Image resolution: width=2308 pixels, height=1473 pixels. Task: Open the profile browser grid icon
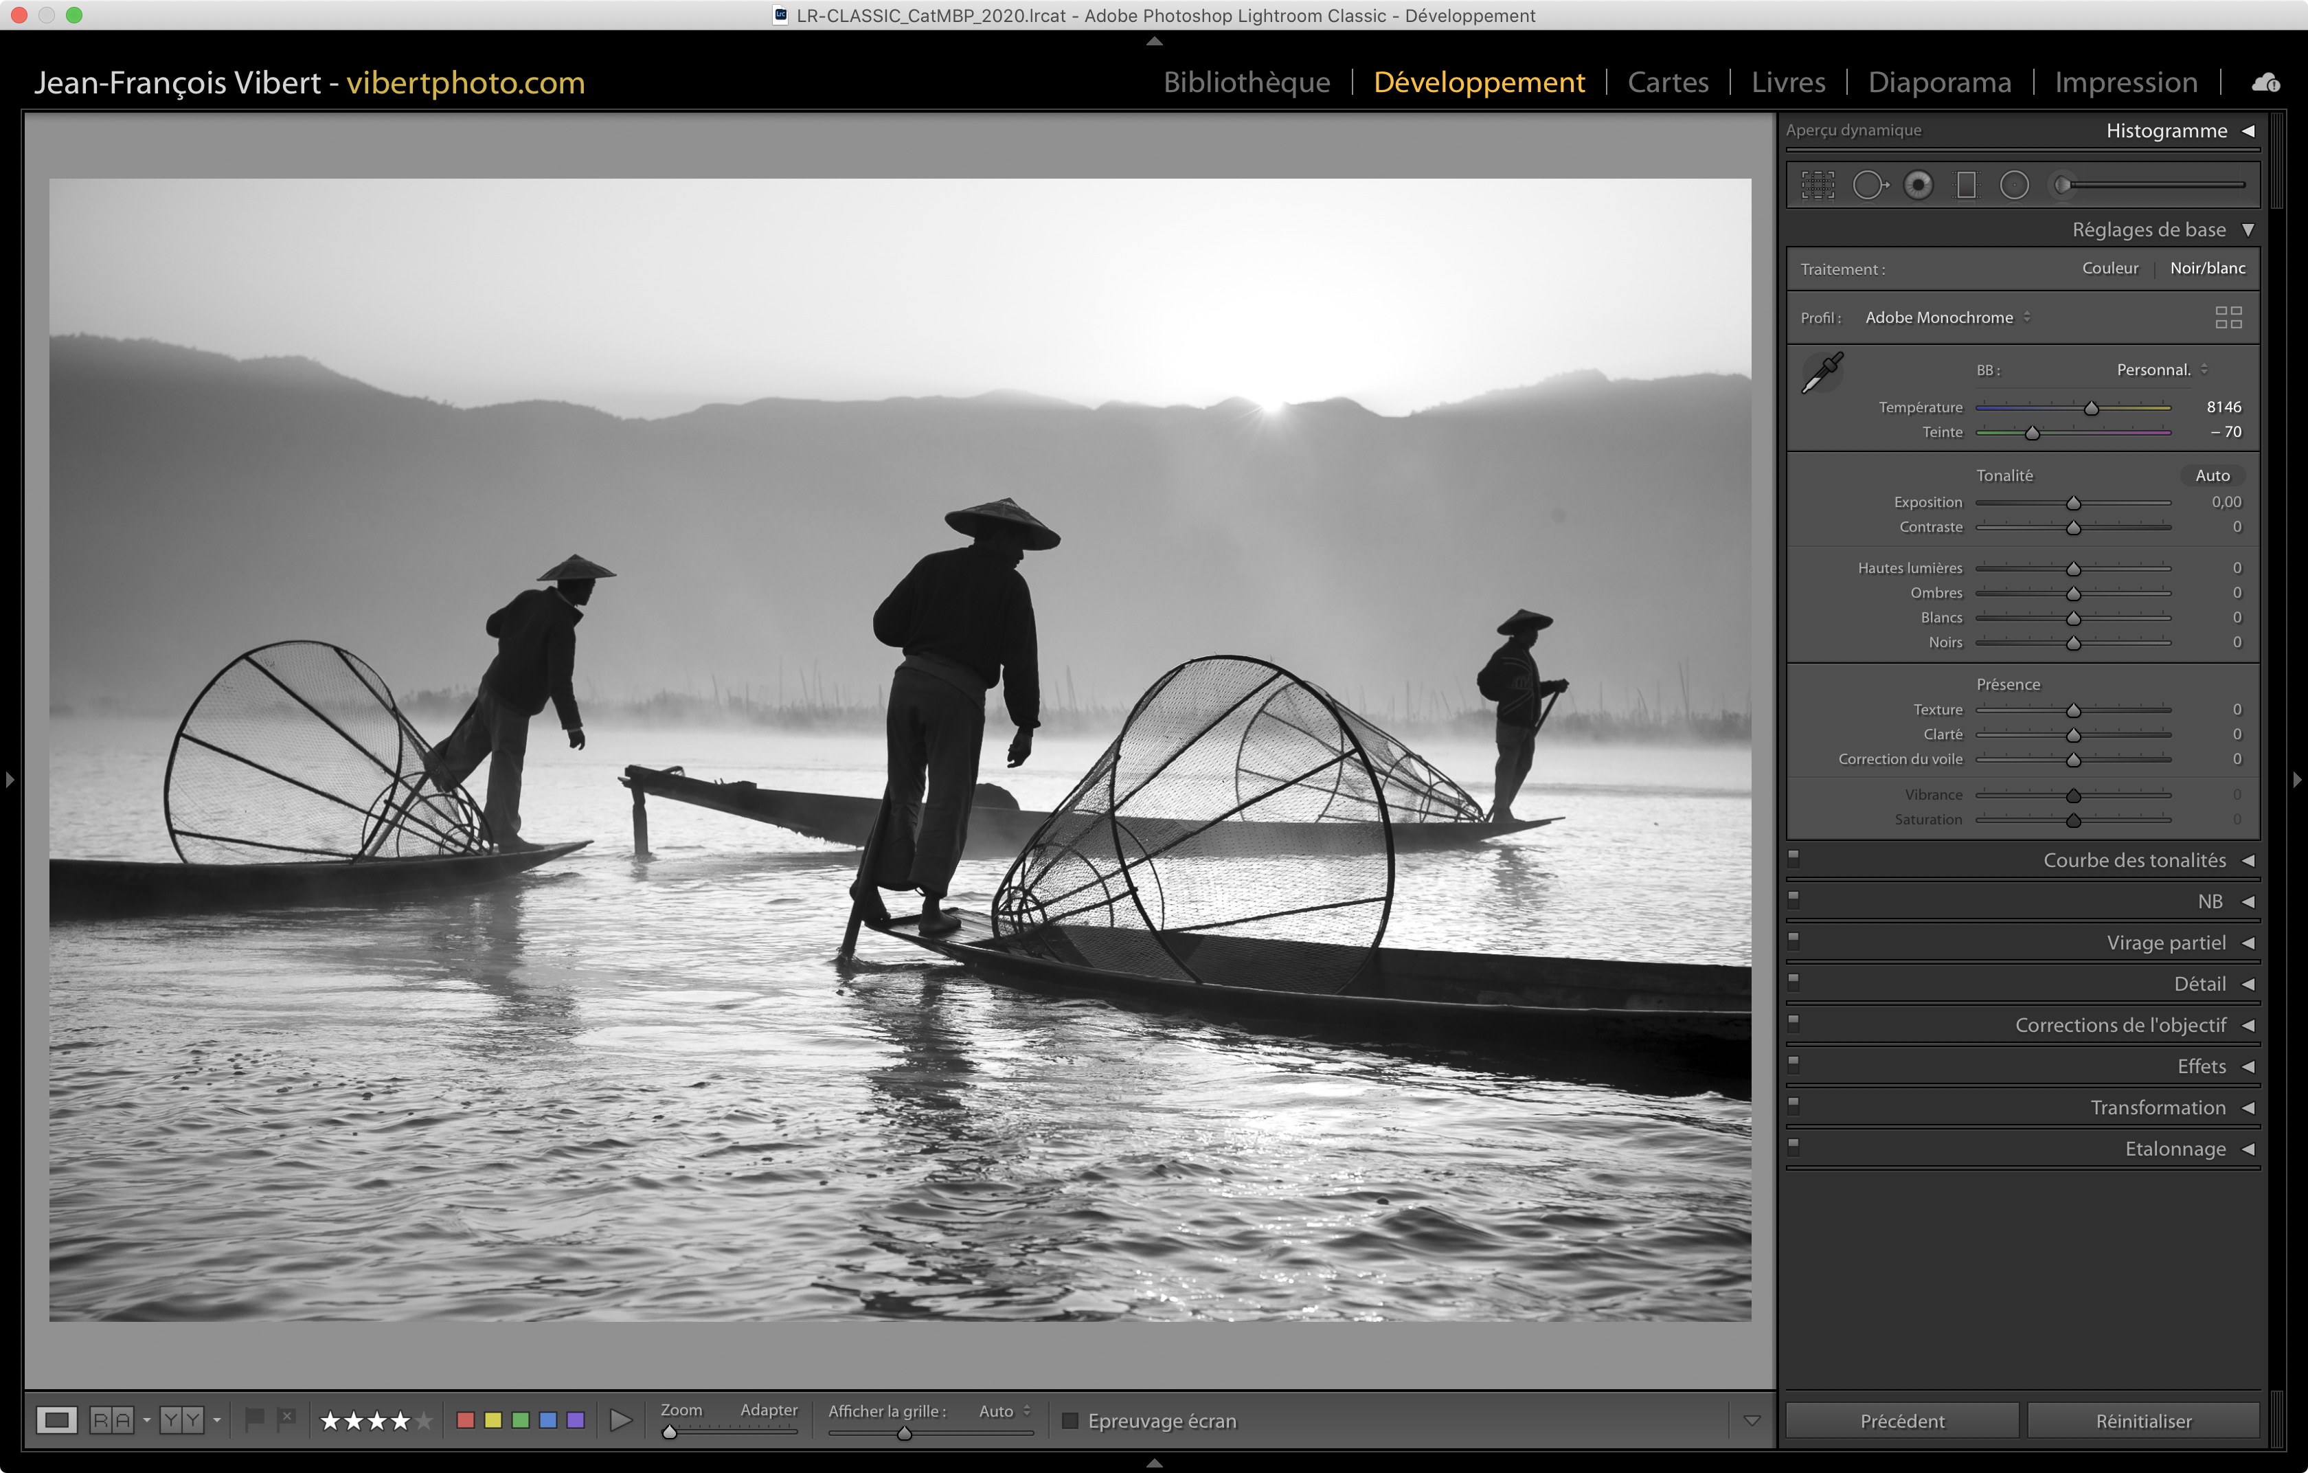point(2228,317)
